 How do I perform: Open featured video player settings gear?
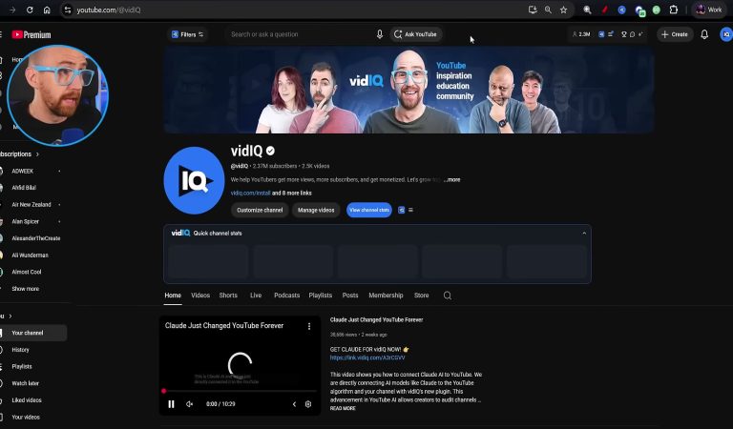(308, 404)
